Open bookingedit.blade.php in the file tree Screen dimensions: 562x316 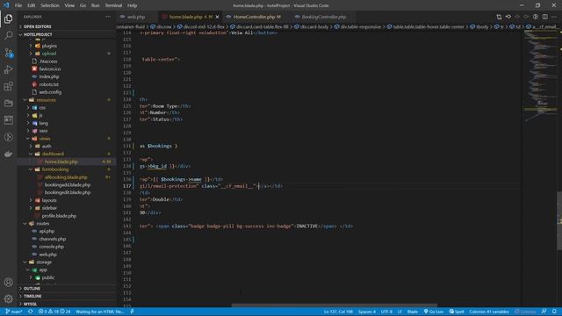pyautogui.click(x=68, y=192)
